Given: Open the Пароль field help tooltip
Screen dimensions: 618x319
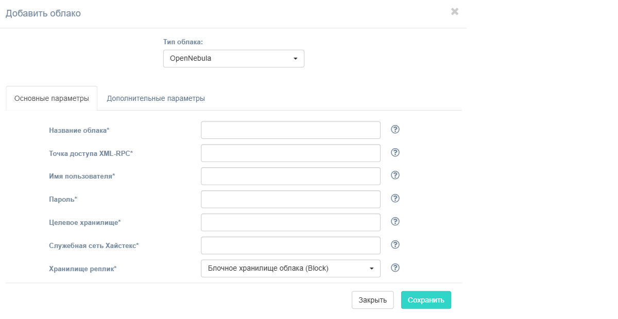Looking at the screenshot, I should [x=395, y=199].
